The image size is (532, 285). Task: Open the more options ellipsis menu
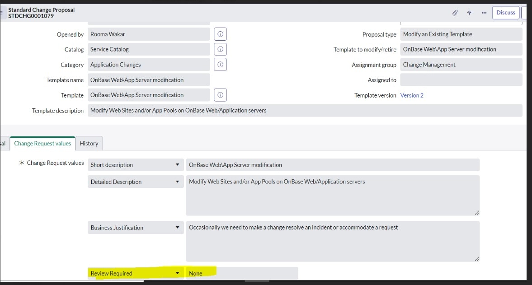[484, 13]
